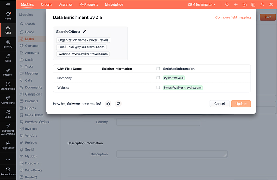Tick the https://zylker-travels.com website checkbox
277x180 pixels.
point(158,88)
